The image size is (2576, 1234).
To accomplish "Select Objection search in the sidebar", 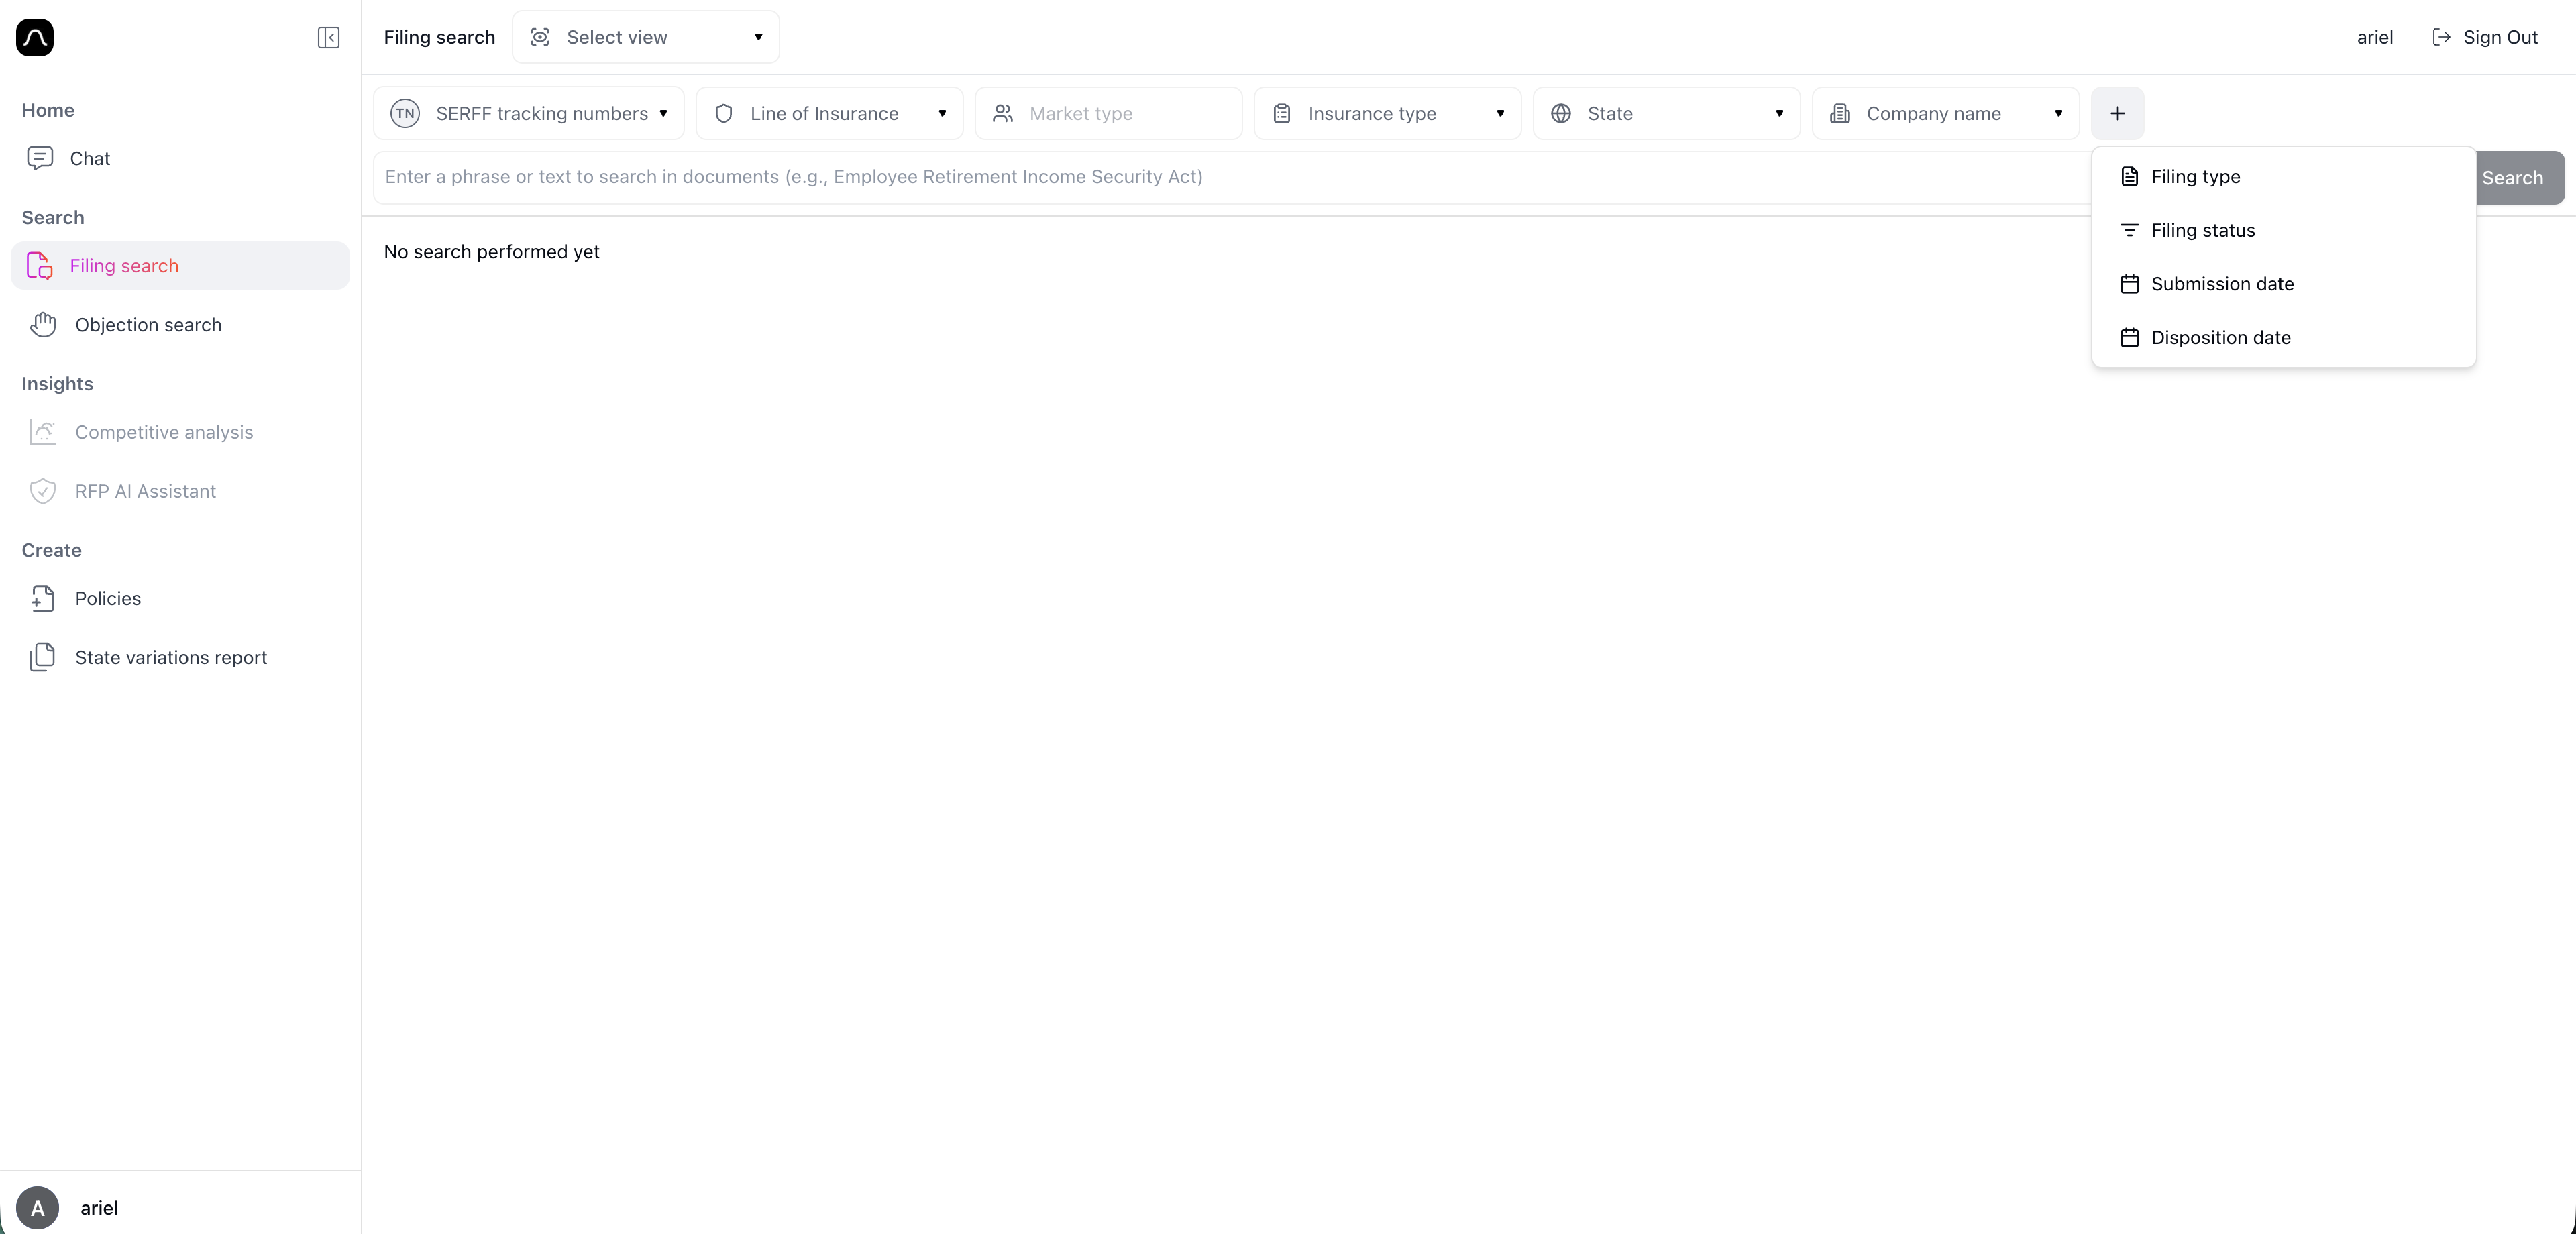I will pos(148,324).
